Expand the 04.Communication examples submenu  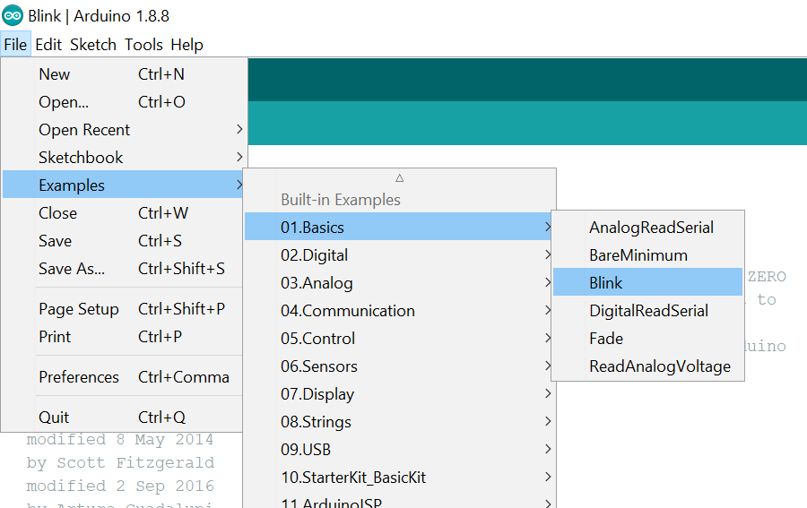(x=347, y=311)
